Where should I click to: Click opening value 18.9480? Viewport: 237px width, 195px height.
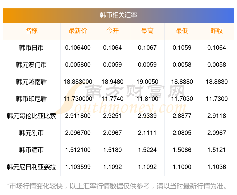click(112, 82)
